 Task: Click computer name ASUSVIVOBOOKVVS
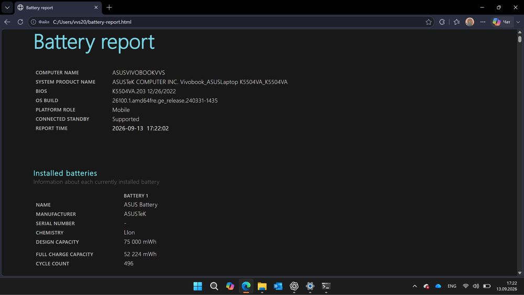pyautogui.click(x=138, y=72)
